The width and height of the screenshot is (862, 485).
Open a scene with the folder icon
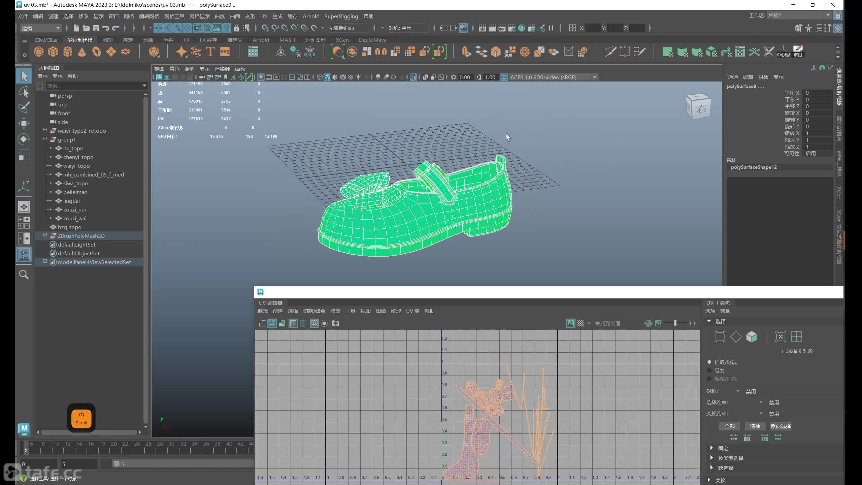pyautogui.click(x=86, y=28)
